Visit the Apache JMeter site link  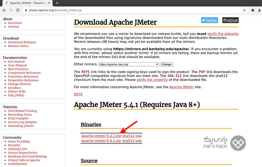[181, 87]
